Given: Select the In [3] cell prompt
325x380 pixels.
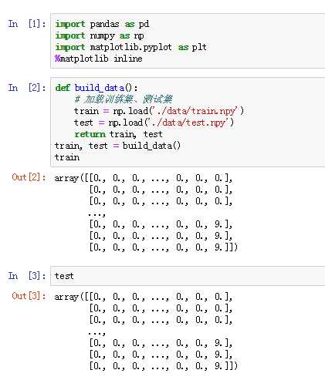Looking at the screenshot, I should point(27,276).
